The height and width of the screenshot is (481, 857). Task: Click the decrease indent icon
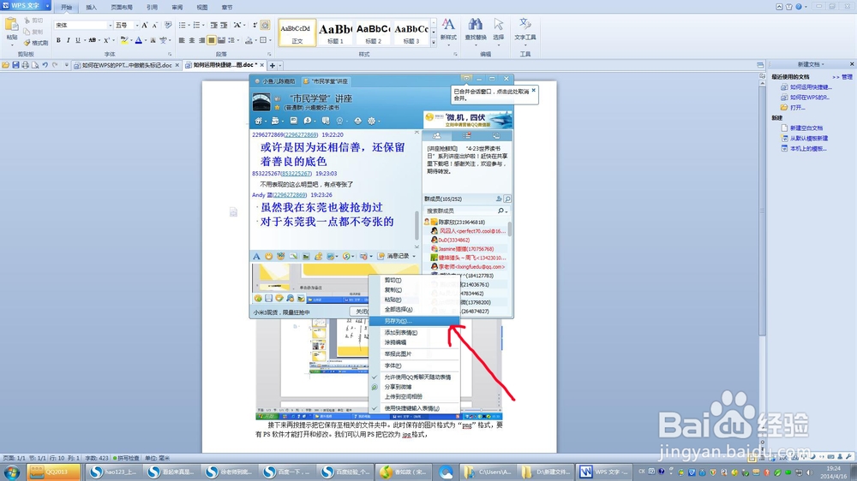(213, 25)
